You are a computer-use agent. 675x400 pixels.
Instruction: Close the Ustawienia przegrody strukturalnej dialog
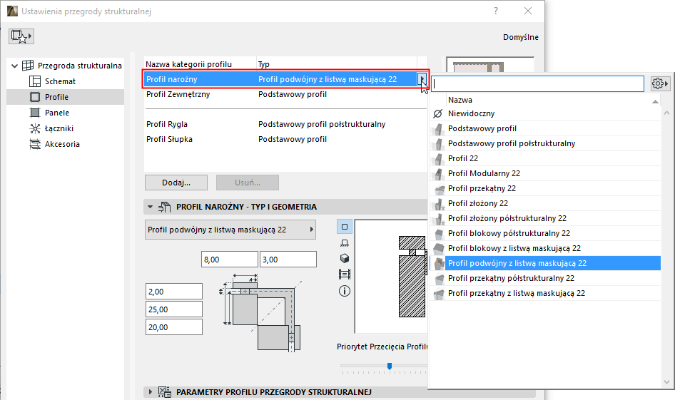click(x=528, y=11)
